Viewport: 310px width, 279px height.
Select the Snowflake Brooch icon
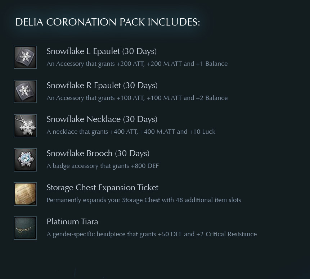[25, 160]
